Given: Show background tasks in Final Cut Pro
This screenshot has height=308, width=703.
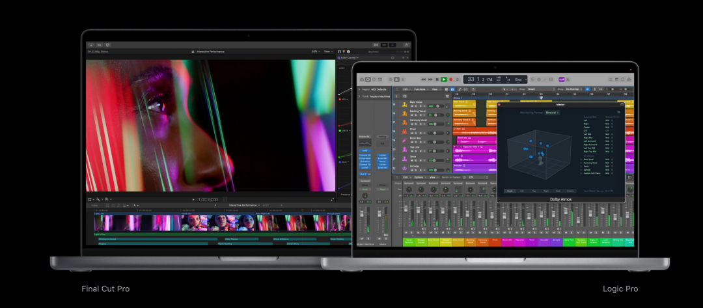Looking at the screenshot, I should click(x=107, y=44).
